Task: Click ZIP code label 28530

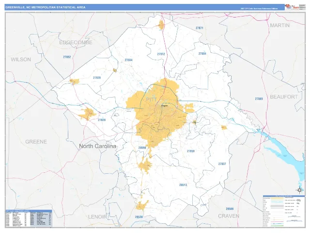Action: click(x=139, y=217)
